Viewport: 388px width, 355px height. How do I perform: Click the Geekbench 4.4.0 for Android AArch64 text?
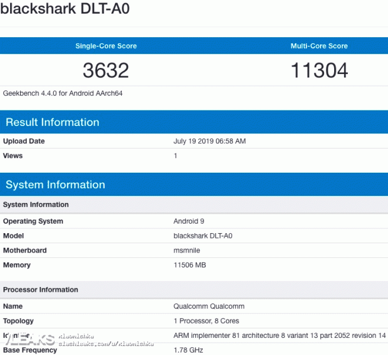point(63,93)
